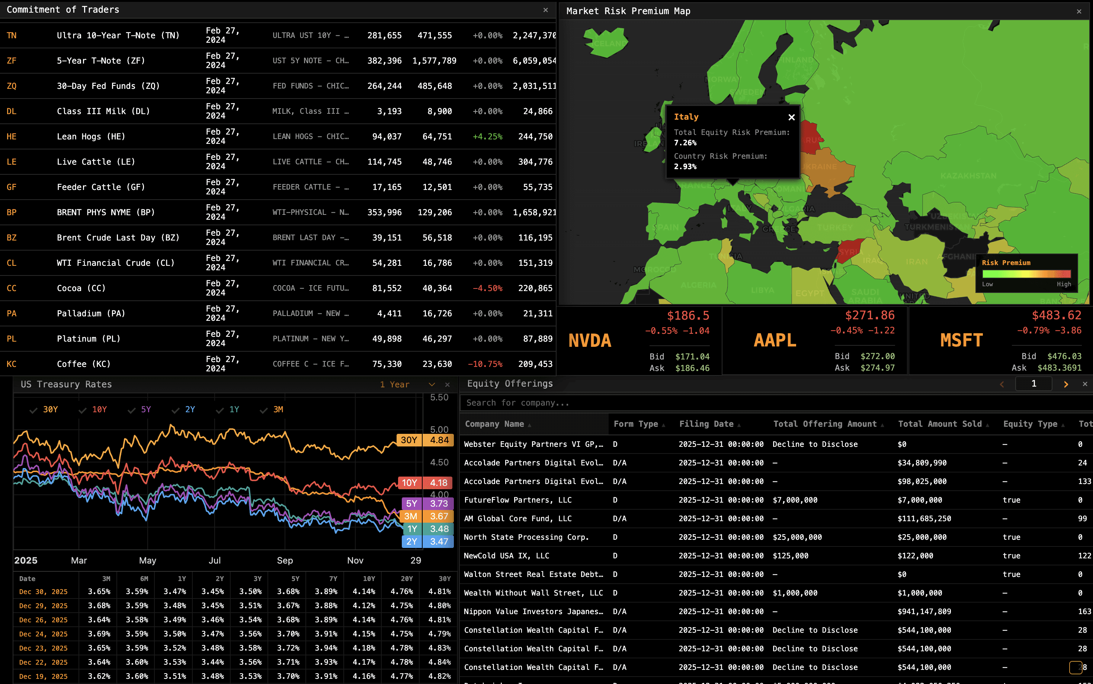
Task: Close the Italy risk premium tooltip
Action: 791,117
